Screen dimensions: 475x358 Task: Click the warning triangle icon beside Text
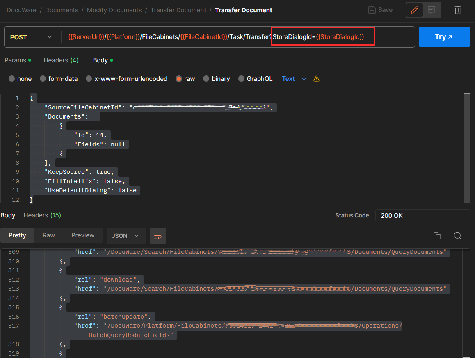pyautogui.click(x=316, y=79)
